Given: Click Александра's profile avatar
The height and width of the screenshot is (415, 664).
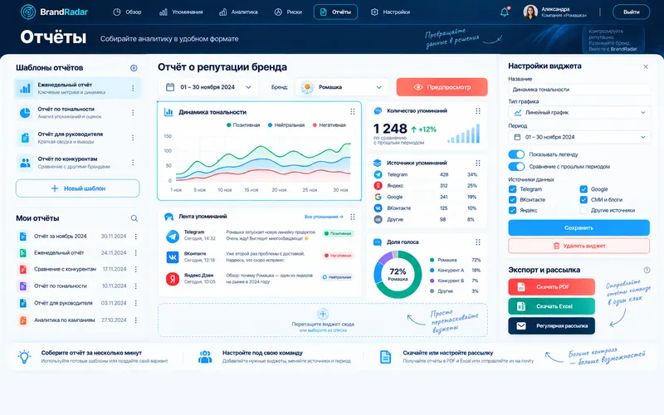Looking at the screenshot, I should coord(530,12).
